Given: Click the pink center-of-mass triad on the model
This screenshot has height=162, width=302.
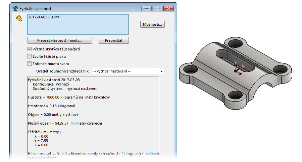Looking at the screenshot, I should (238, 70).
